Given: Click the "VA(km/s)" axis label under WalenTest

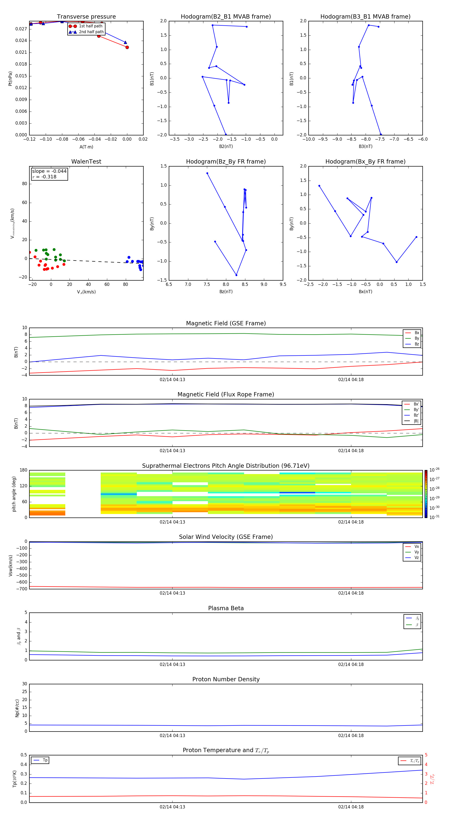Looking at the screenshot, I should pyautogui.click(x=86, y=292).
